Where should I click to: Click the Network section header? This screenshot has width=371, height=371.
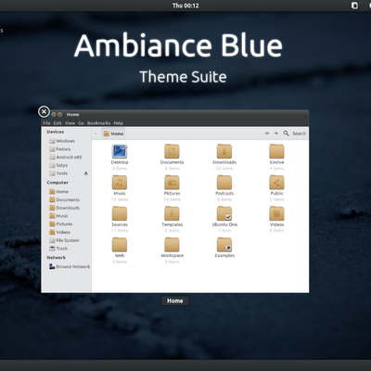(x=56, y=258)
